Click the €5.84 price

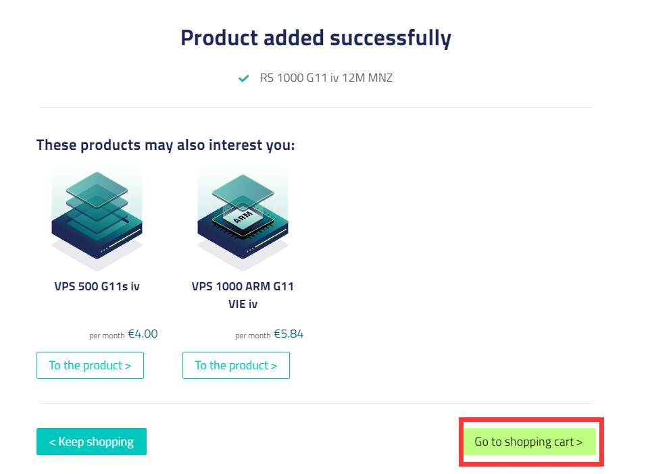pyautogui.click(x=289, y=334)
